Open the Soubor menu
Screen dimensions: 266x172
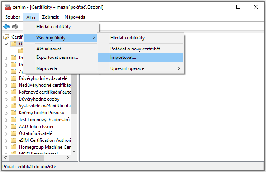point(13,17)
